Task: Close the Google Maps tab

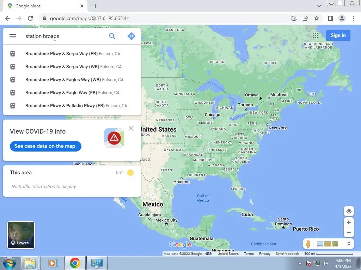Action: [82, 6]
